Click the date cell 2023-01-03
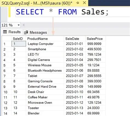Viewport: 130px width, 116px height. click(75, 54)
